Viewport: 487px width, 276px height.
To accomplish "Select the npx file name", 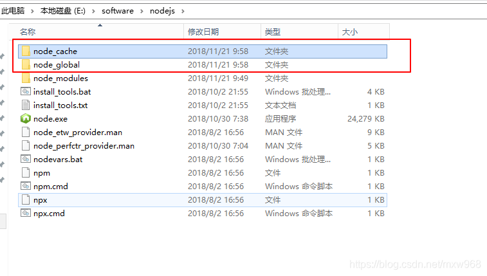I will (41, 200).
